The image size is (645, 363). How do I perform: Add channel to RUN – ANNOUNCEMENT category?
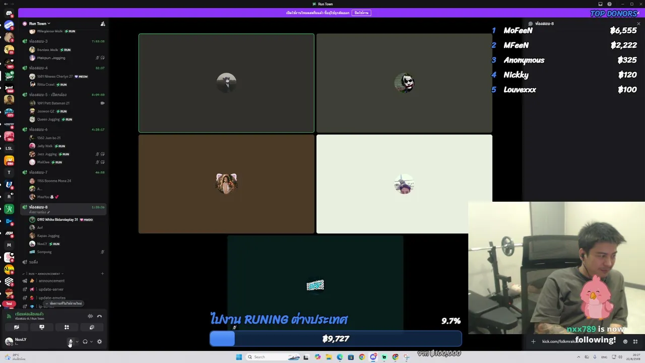(x=102, y=274)
